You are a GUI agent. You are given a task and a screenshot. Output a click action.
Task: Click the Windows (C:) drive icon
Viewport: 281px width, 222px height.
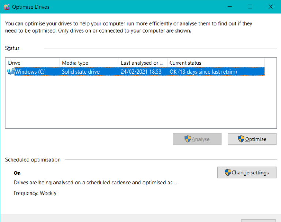(x=11, y=71)
